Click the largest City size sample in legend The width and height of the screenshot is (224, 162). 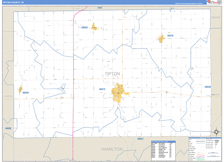click(217, 141)
